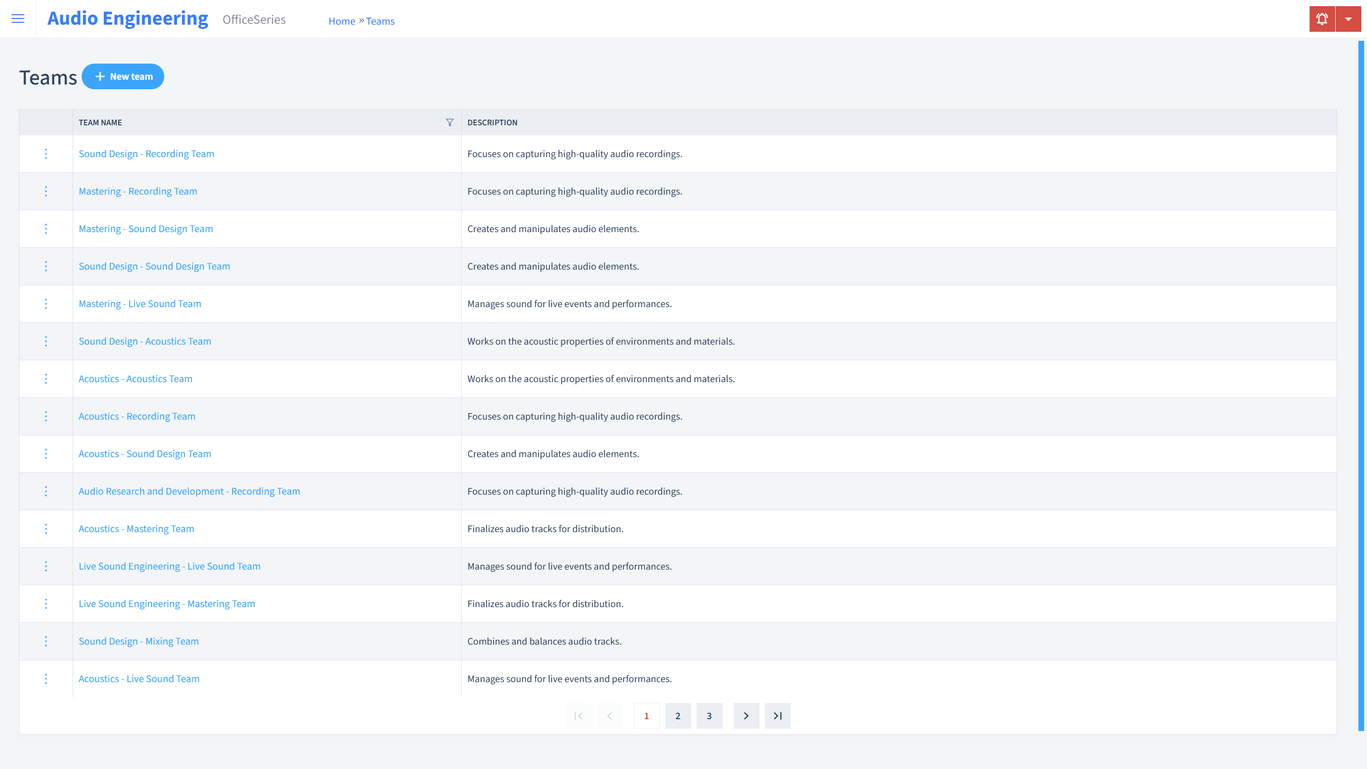Click the OfficeSeries menu item
The width and height of the screenshot is (1367, 769).
253,19
